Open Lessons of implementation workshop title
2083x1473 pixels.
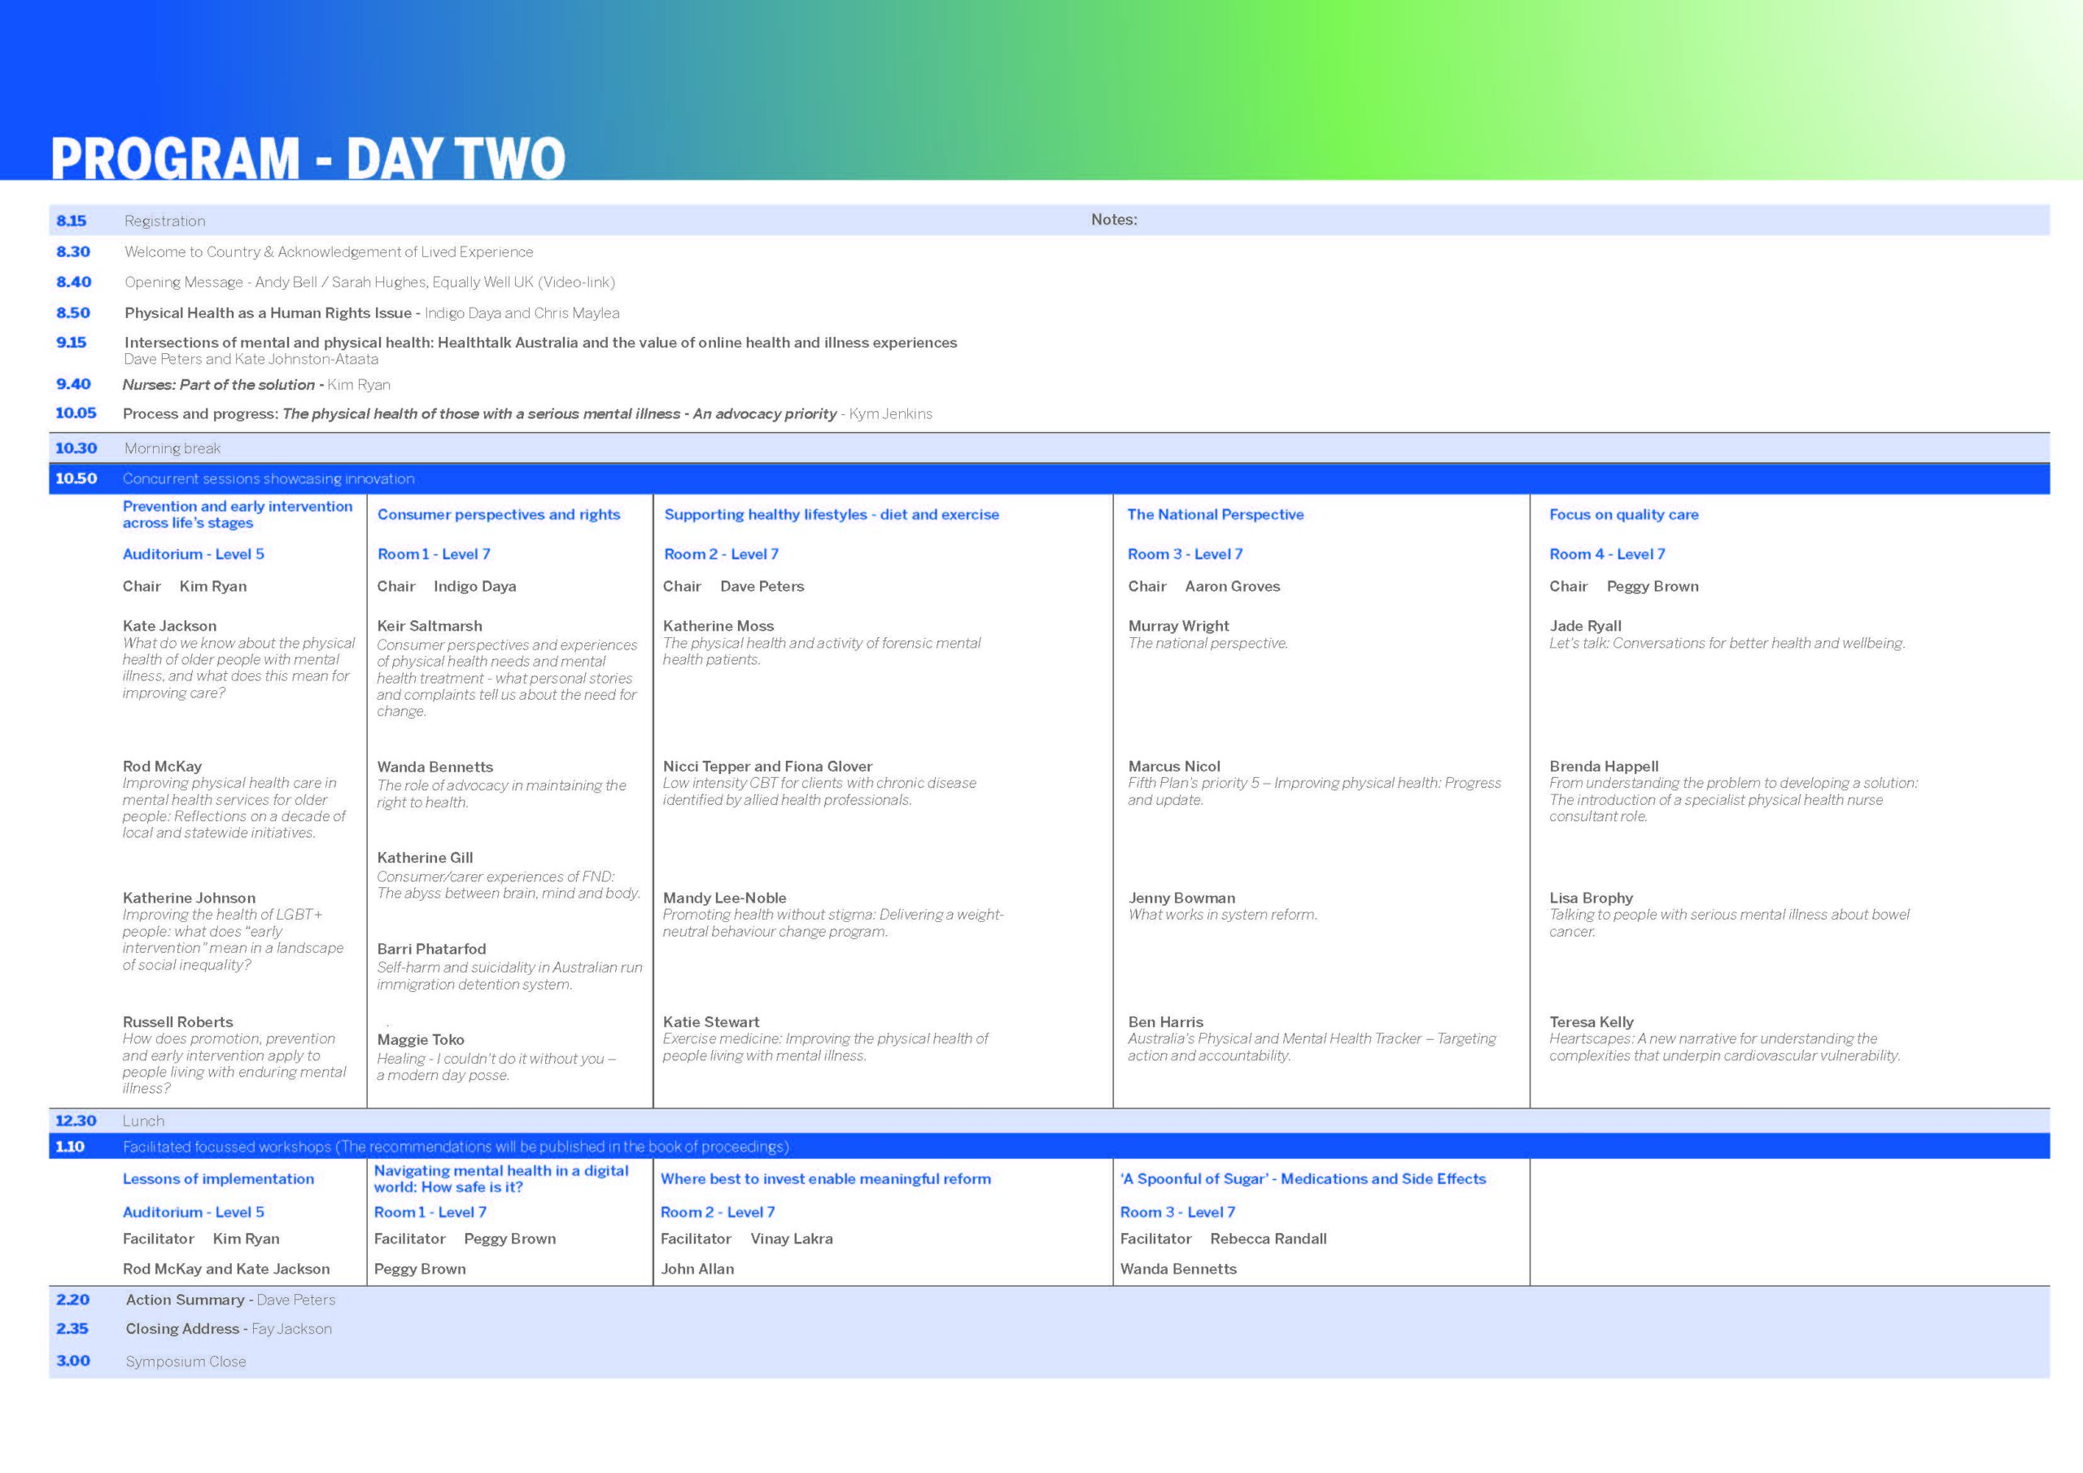pyautogui.click(x=218, y=1178)
